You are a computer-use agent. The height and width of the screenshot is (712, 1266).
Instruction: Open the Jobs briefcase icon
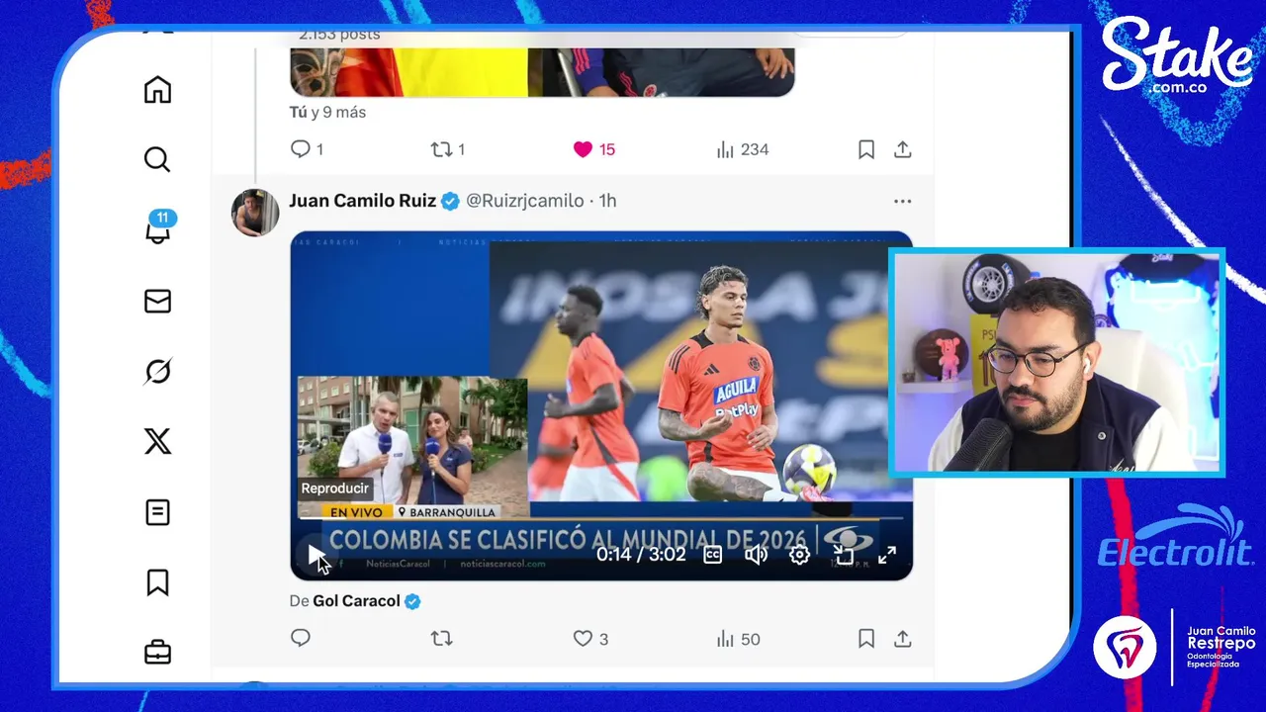point(157,653)
